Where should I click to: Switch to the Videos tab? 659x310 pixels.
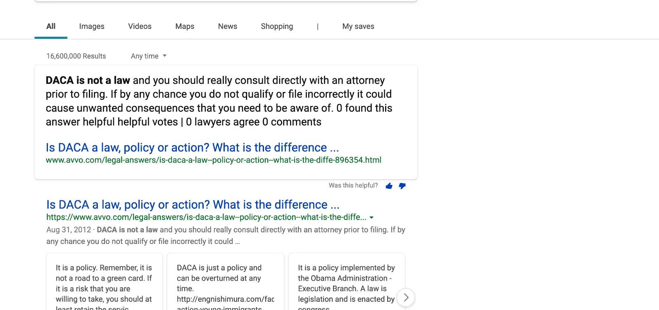[140, 26]
